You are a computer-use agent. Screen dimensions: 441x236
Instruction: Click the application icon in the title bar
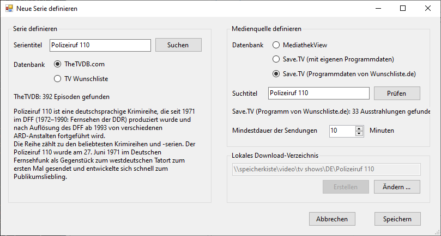pos(9,9)
